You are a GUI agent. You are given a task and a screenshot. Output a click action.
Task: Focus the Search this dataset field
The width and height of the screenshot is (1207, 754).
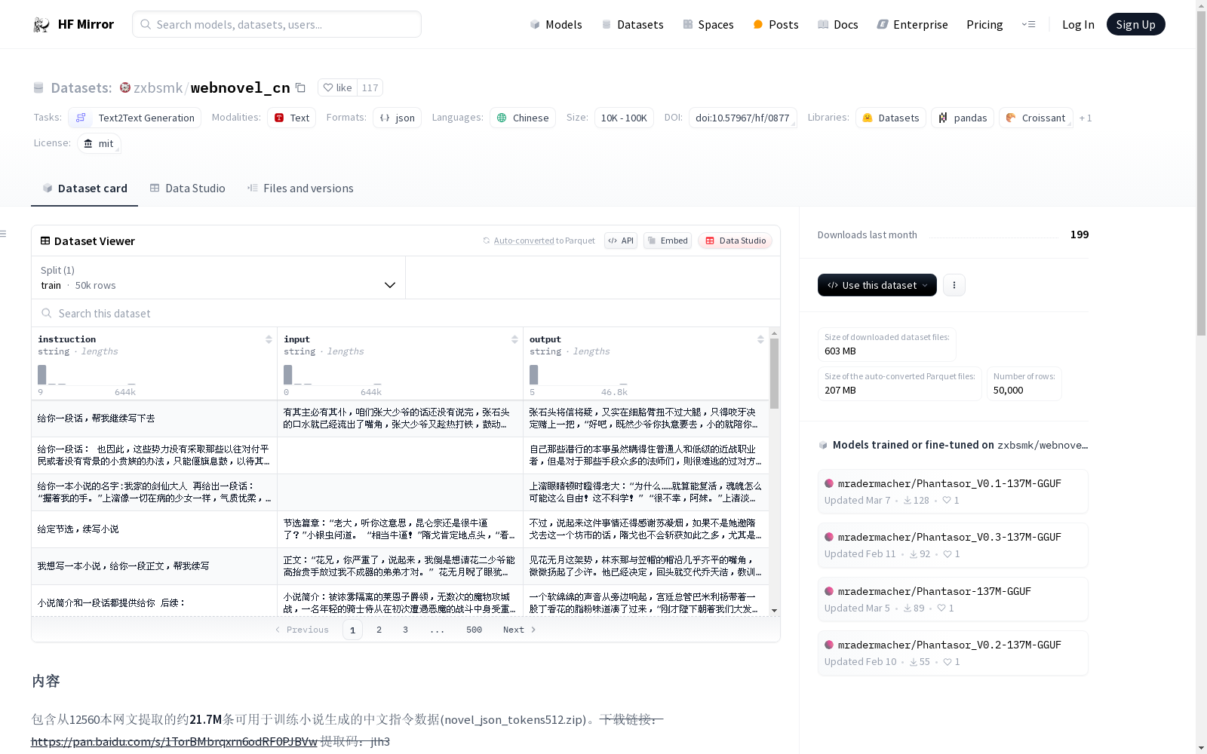(406, 313)
